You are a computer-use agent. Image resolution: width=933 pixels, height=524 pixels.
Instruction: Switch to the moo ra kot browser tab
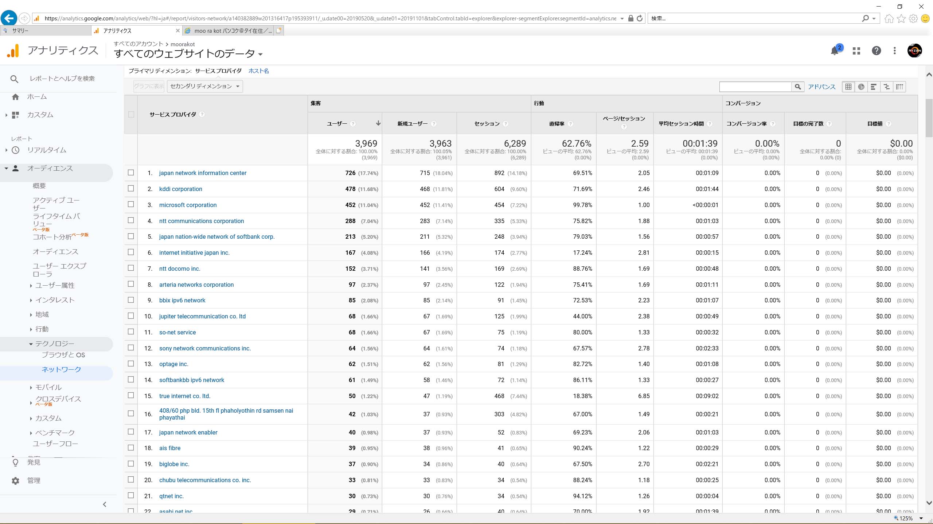click(x=229, y=31)
